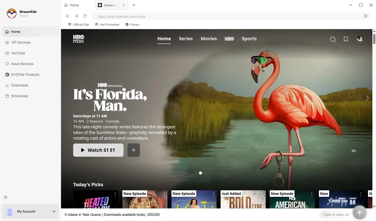376x221 pixels.
Task: Open the HBO brand nav tab
Action: tap(229, 39)
